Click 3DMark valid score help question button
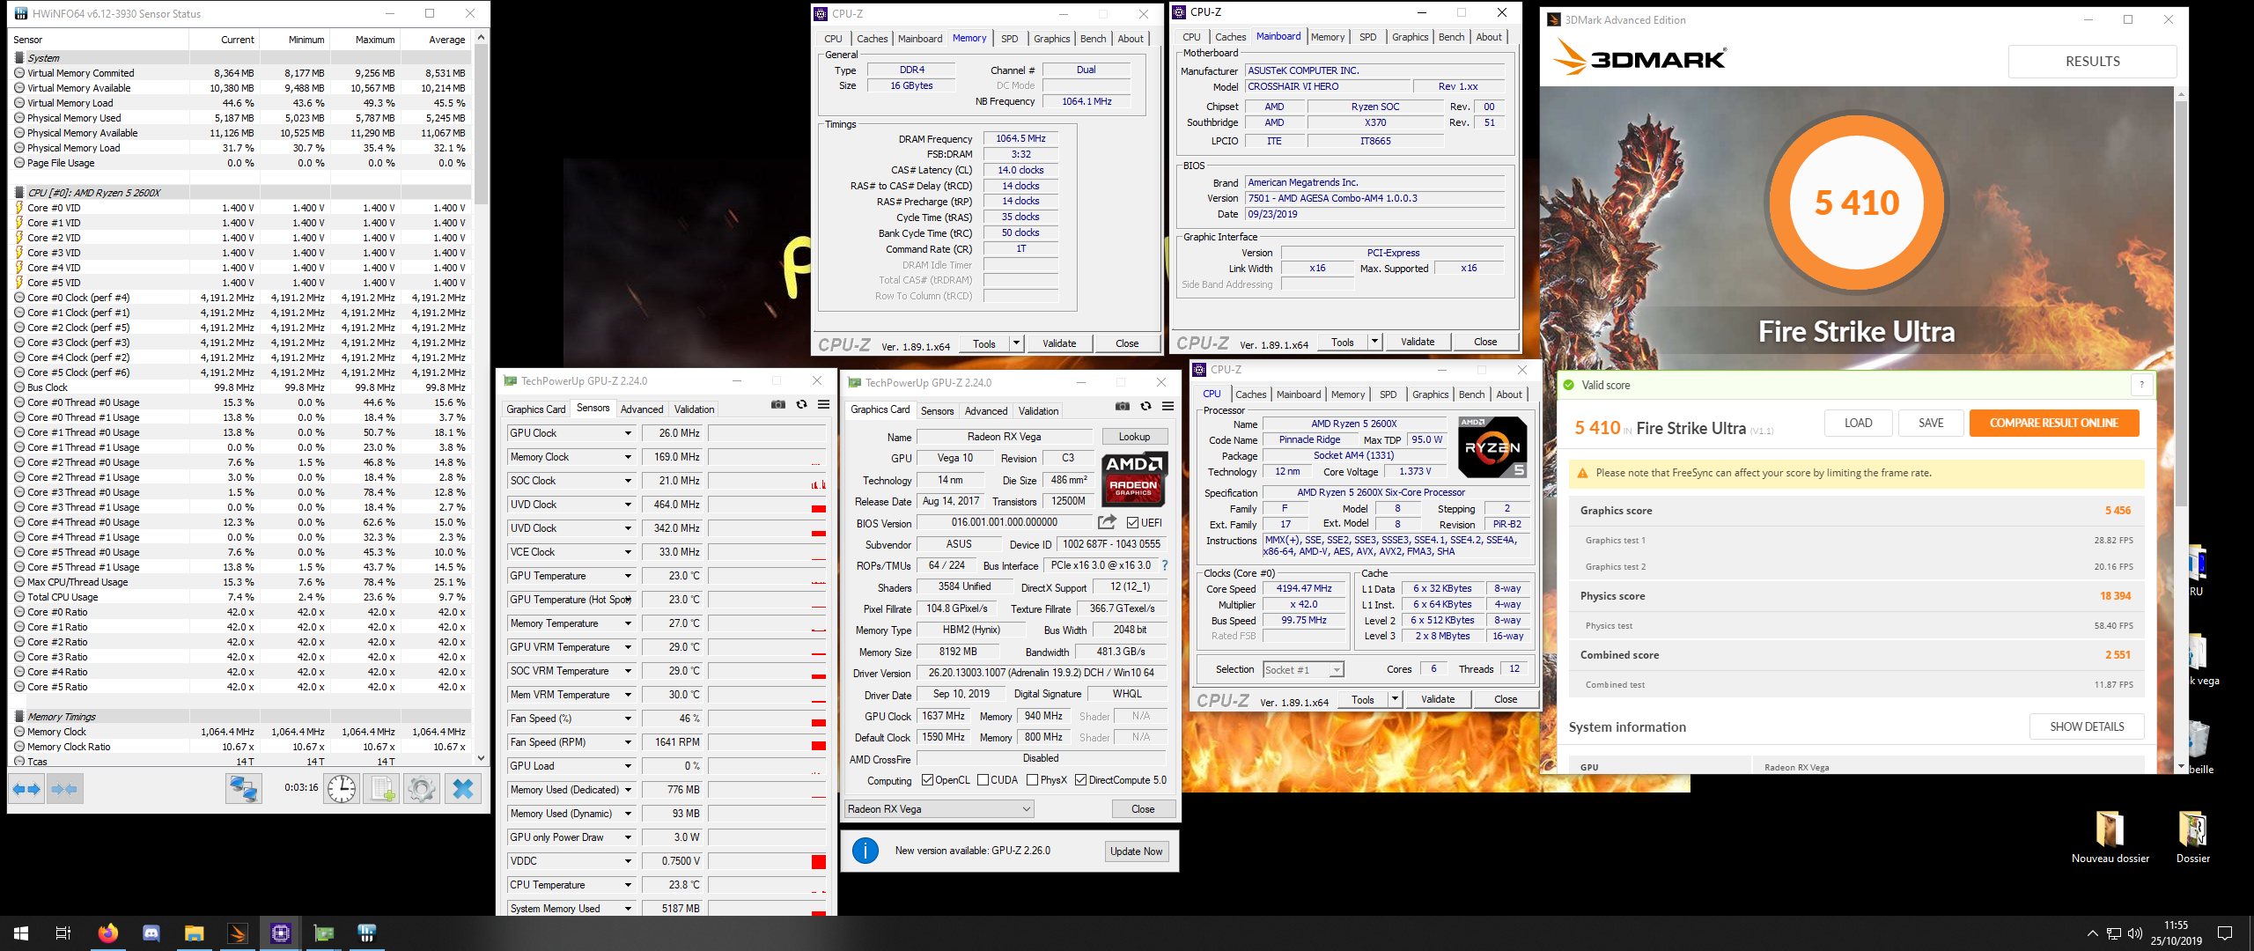The width and height of the screenshot is (2254, 951). 2141,385
